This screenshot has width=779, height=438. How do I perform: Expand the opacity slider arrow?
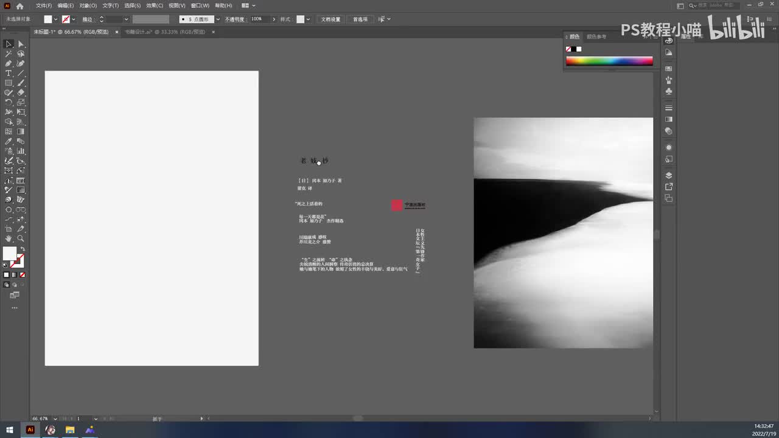pos(274,19)
